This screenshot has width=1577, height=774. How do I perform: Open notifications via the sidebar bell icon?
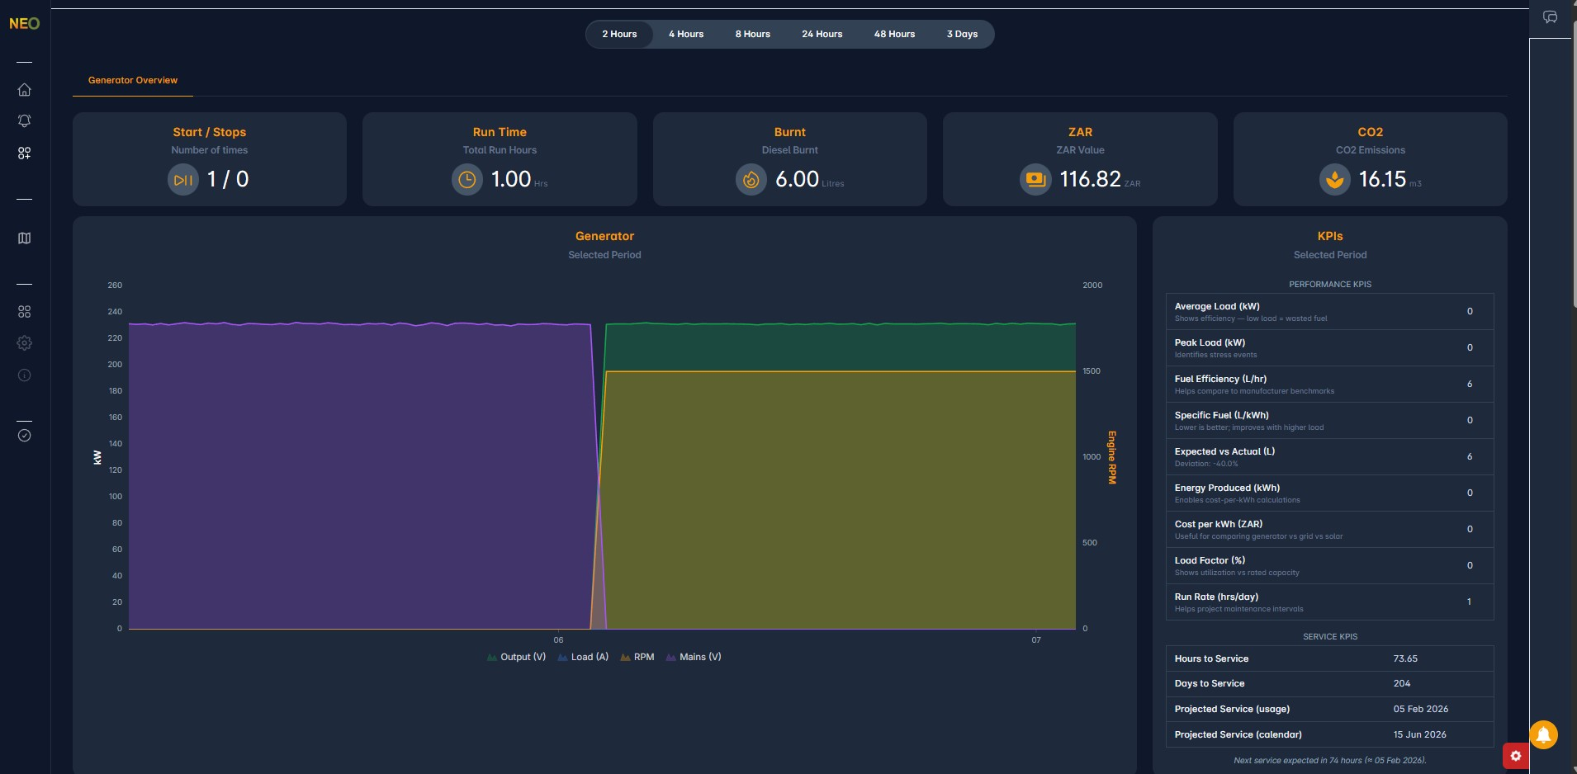[24, 120]
